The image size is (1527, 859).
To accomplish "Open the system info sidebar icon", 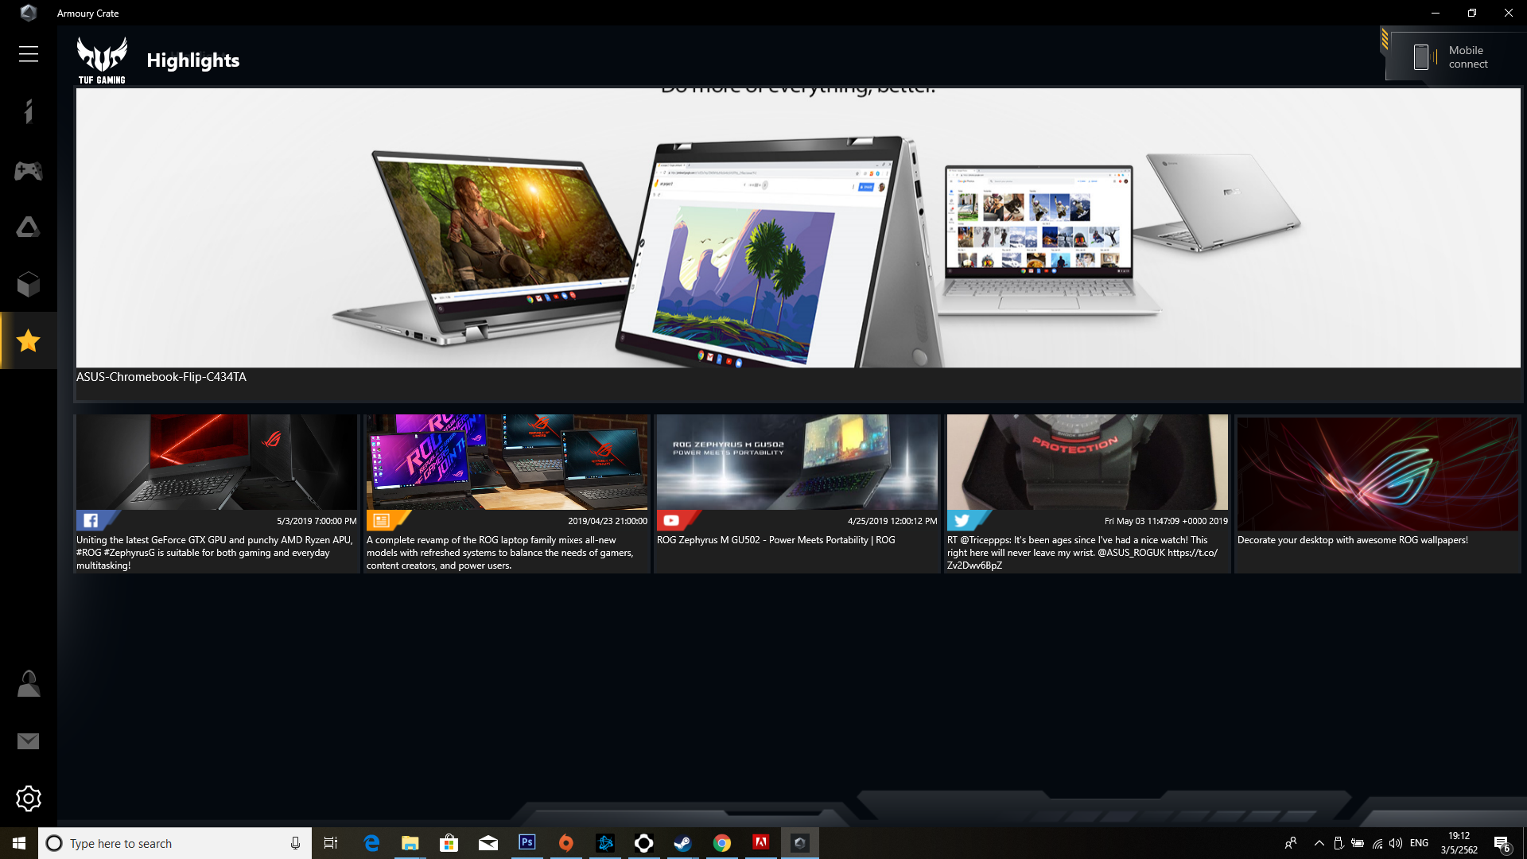I will (x=29, y=111).
